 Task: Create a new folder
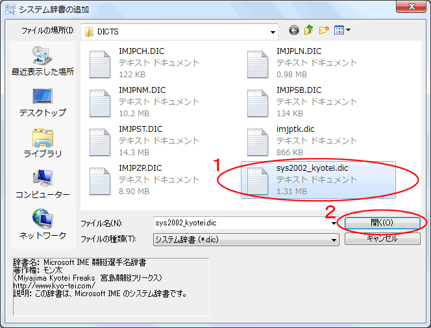tap(324, 31)
